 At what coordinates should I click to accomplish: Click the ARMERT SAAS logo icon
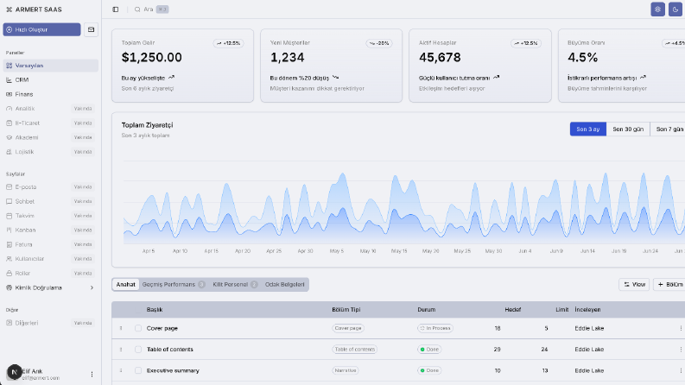pos(10,9)
